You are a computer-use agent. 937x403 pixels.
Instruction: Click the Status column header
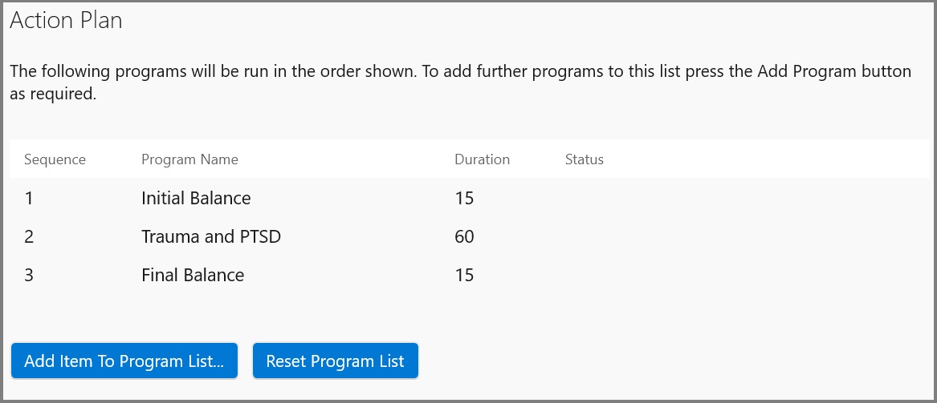pos(584,159)
